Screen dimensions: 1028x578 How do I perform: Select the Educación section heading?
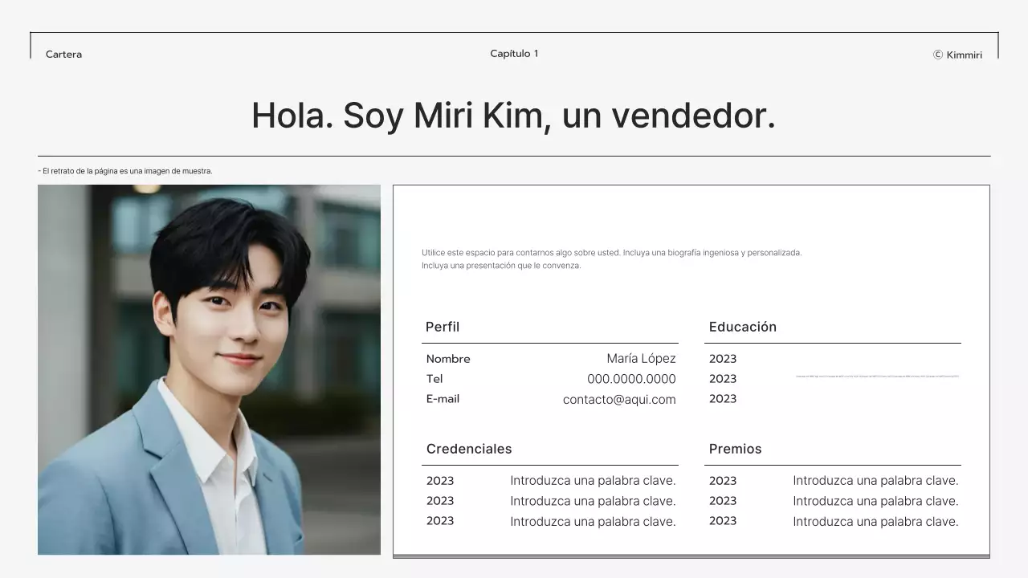[742, 327]
